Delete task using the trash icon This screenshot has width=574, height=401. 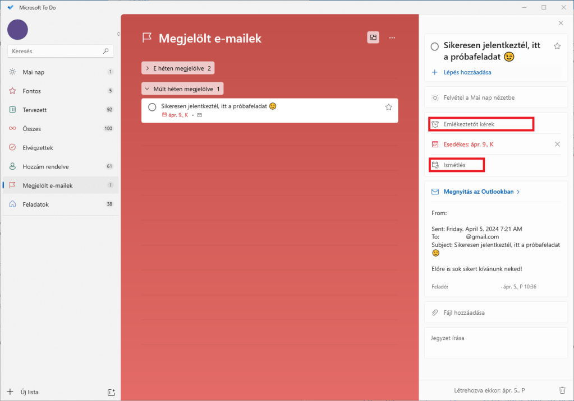[562, 390]
